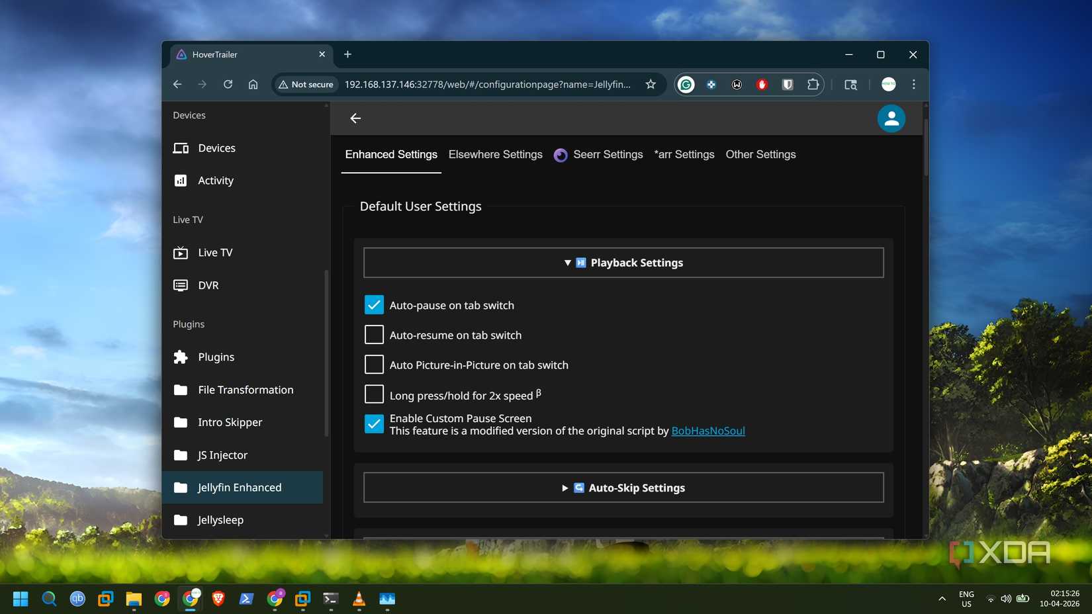This screenshot has width=1092, height=614.
Task: Open the File Transformation plugin
Action: coord(242,390)
